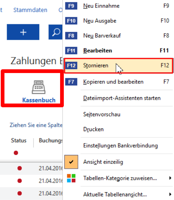Viewport: 174px width, 200px height.
Task: Click the Status column header
Action: point(19,140)
